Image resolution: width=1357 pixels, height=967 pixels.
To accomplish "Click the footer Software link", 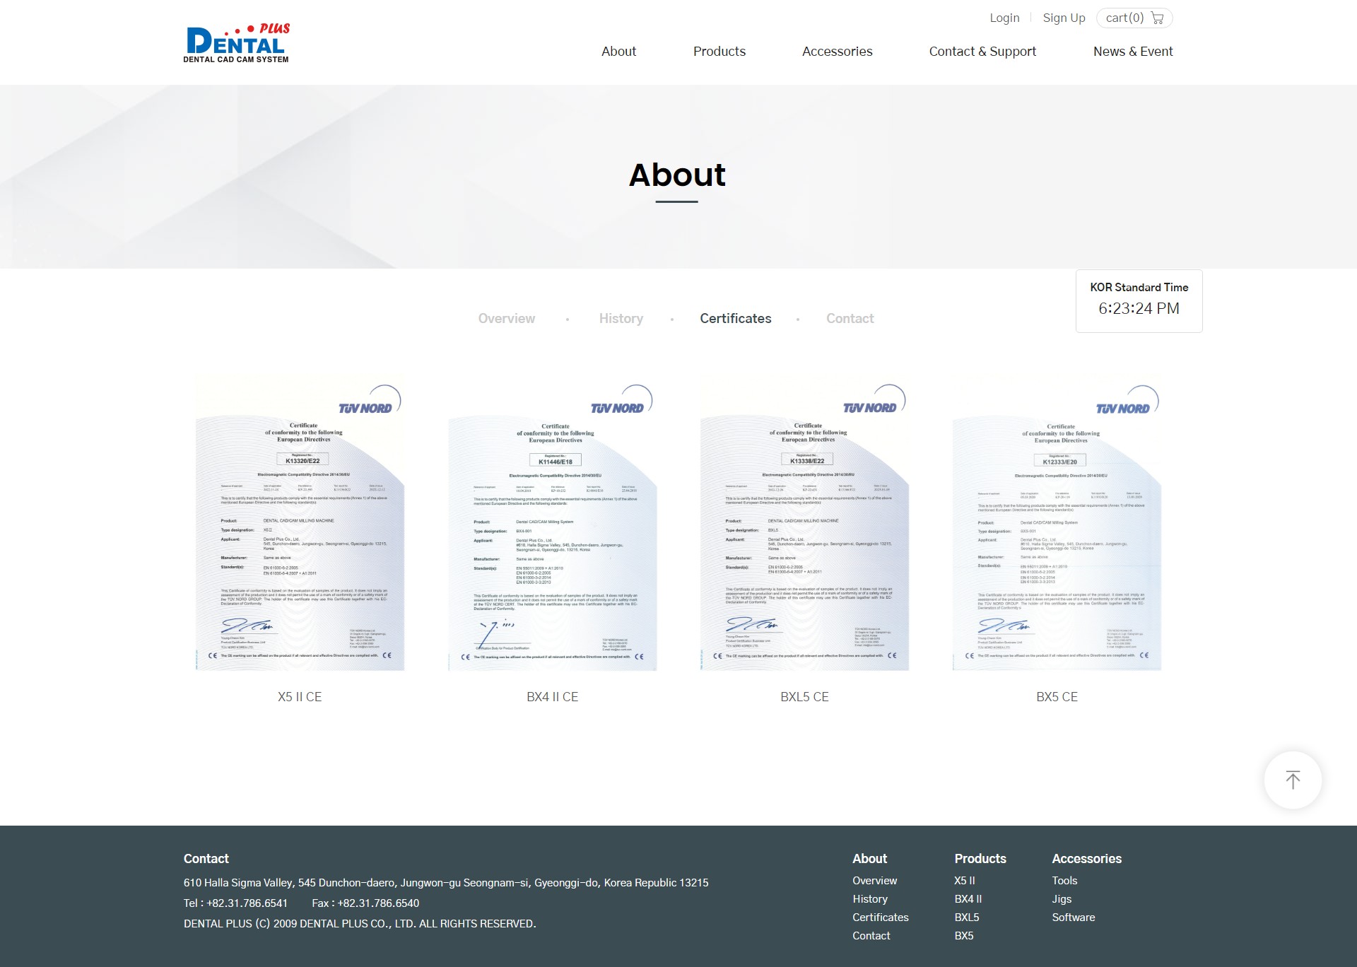I will click(1074, 917).
